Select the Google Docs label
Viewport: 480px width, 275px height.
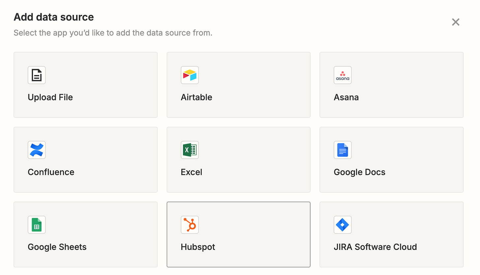click(360, 172)
